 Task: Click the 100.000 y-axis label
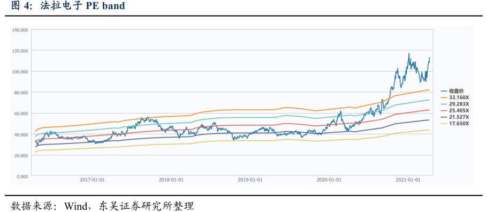click(20, 72)
